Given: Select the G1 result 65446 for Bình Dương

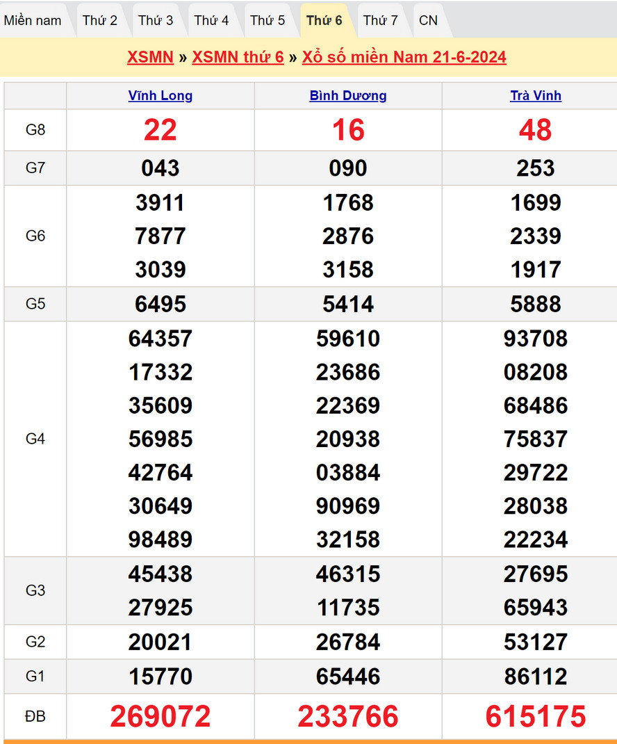Looking at the screenshot, I should [348, 677].
